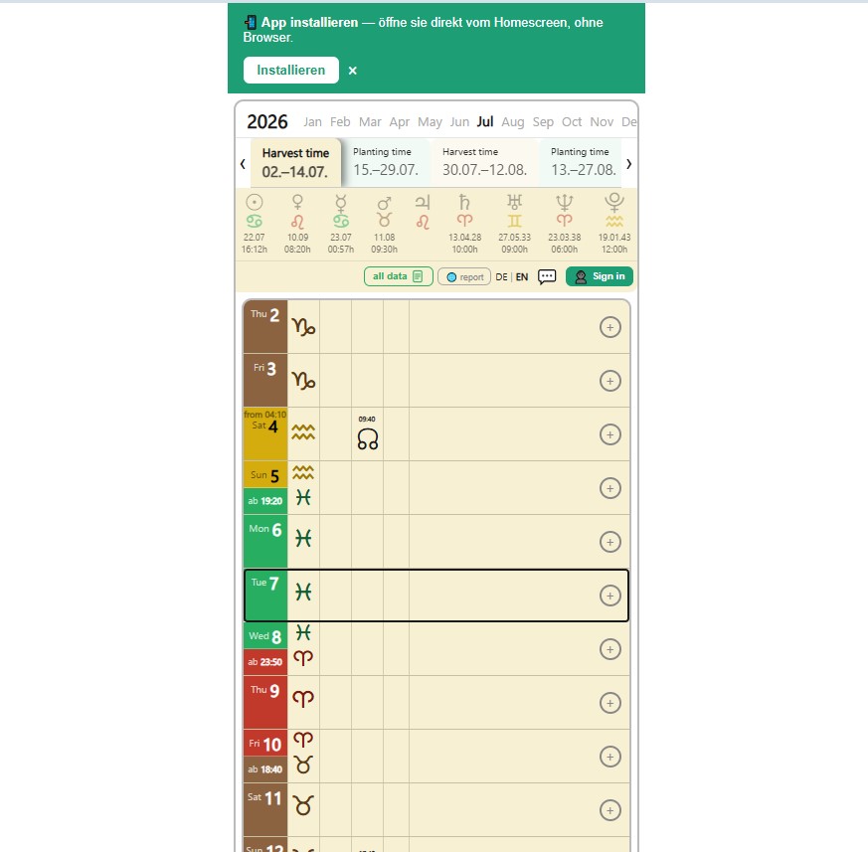Click the Capricorn sign on Thu 2
Viewport: 868px width, 852px height.
tap(303, 327)
